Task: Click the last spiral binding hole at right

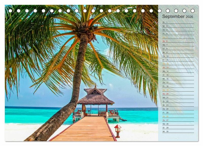Action: pos(193,11)
